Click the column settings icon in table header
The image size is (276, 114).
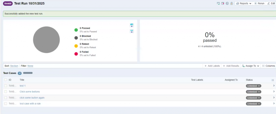pyautogui.click(x=273, y=80)
